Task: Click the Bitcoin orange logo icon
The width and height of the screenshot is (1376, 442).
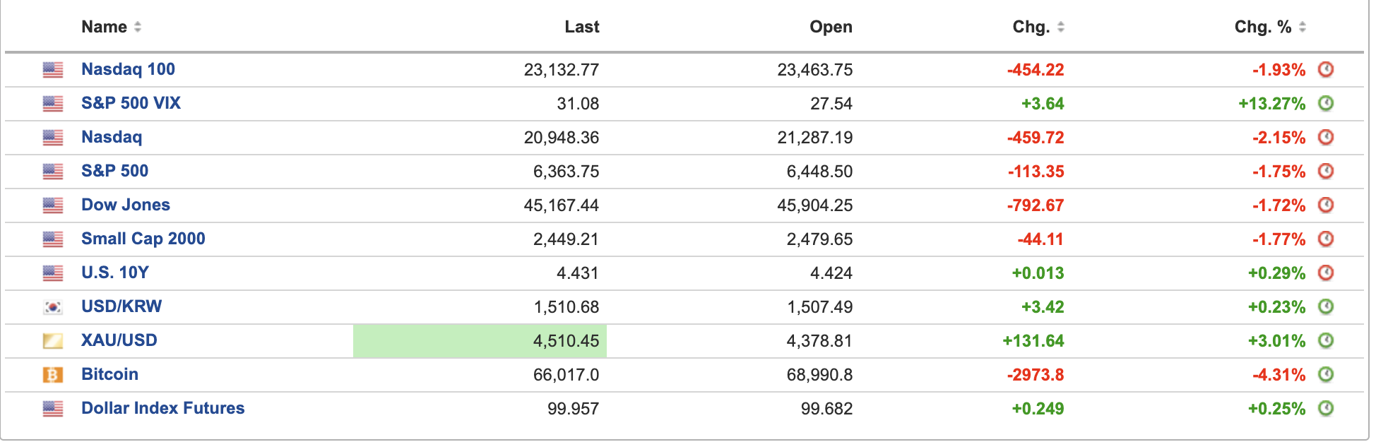Action: pos(53,375)
